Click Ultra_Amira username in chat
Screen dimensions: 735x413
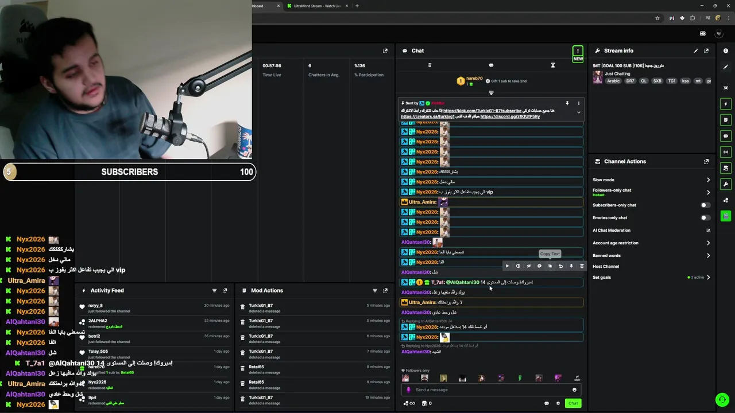coord(423,202)
